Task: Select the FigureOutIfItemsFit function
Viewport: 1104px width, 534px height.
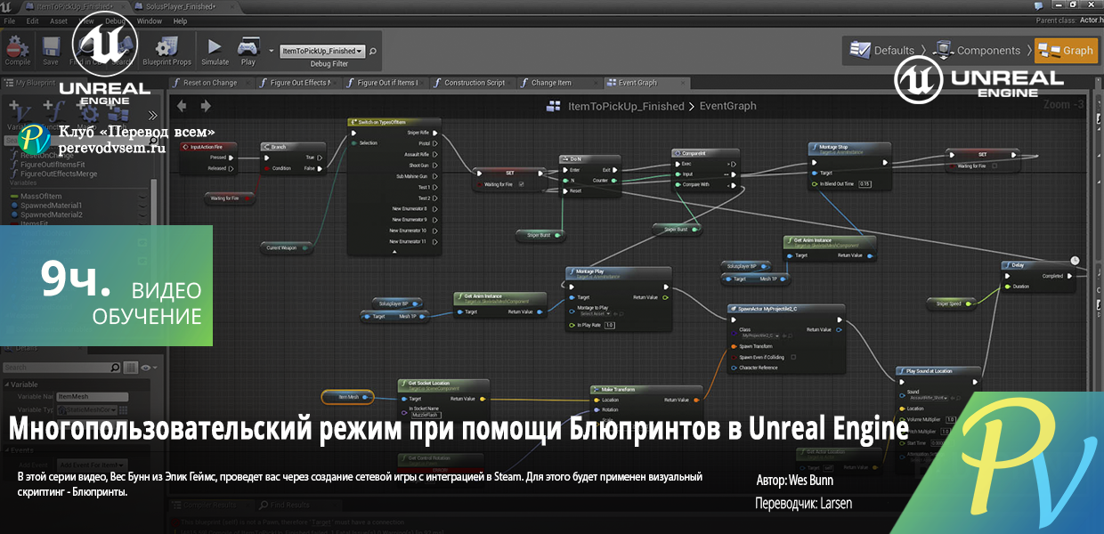Action: 53,164
